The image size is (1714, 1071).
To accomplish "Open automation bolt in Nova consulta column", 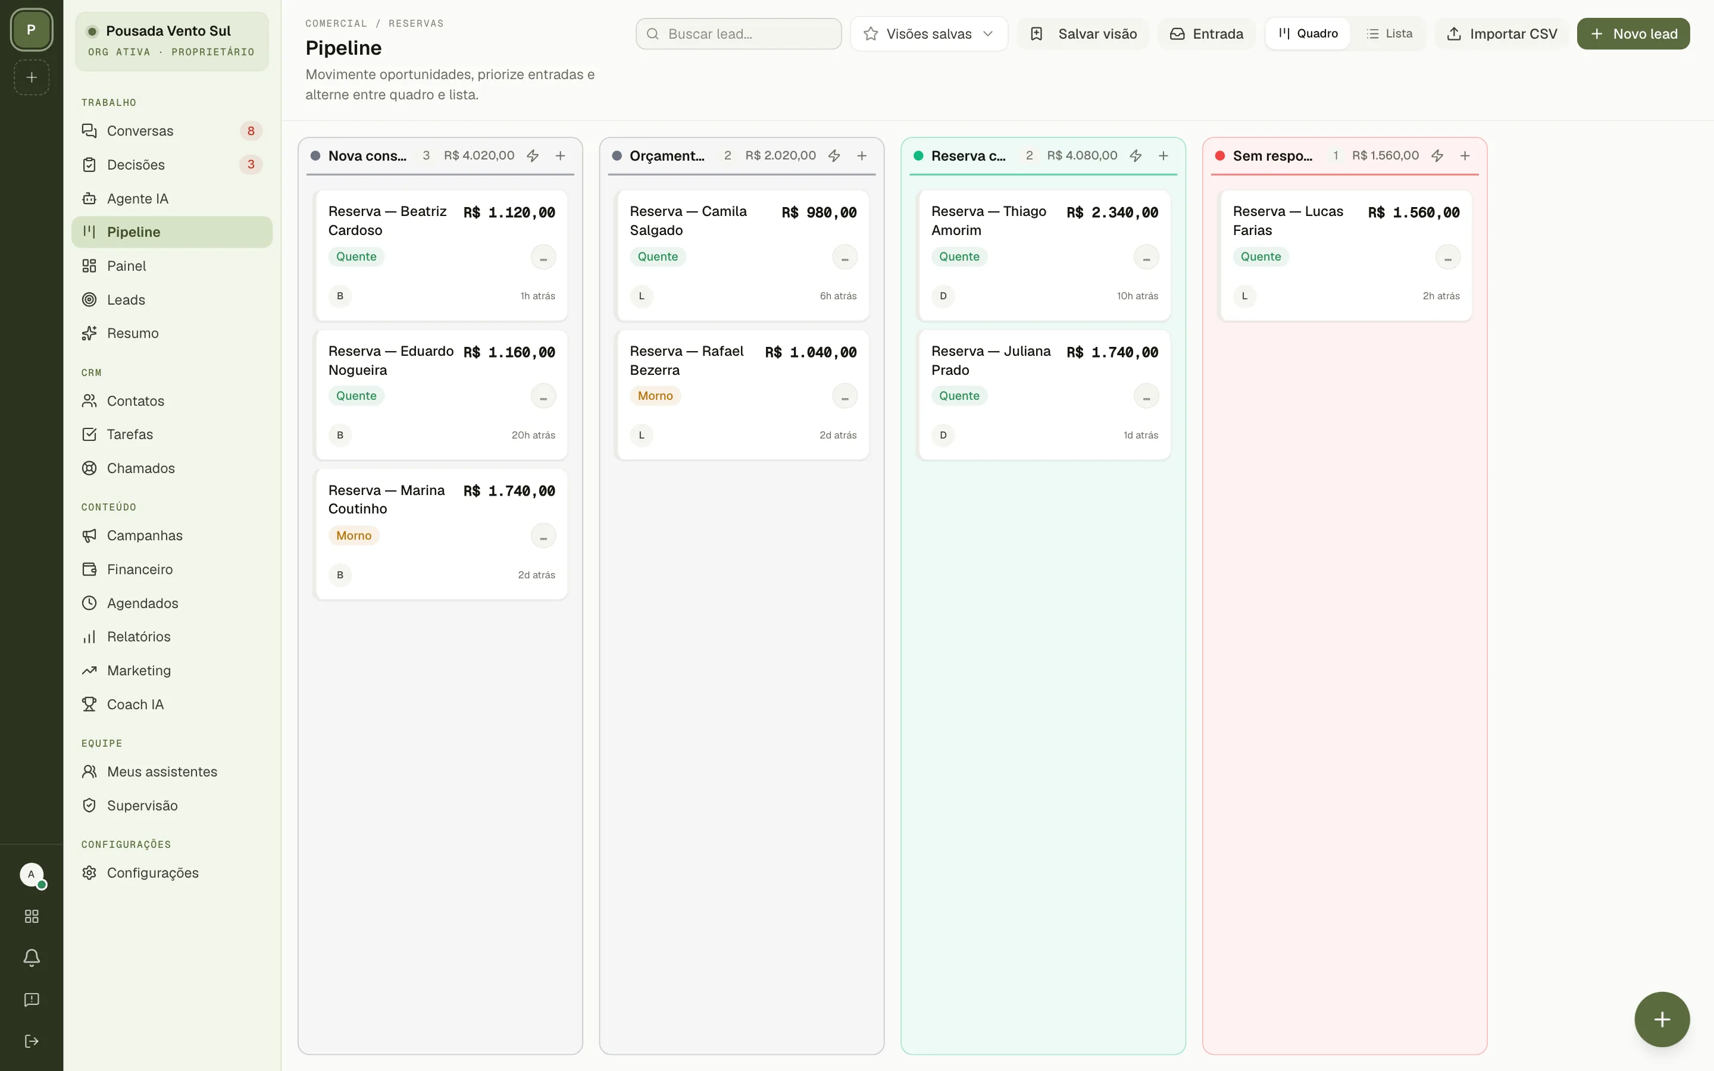I will pyautogui.click(x=533, y=156).
